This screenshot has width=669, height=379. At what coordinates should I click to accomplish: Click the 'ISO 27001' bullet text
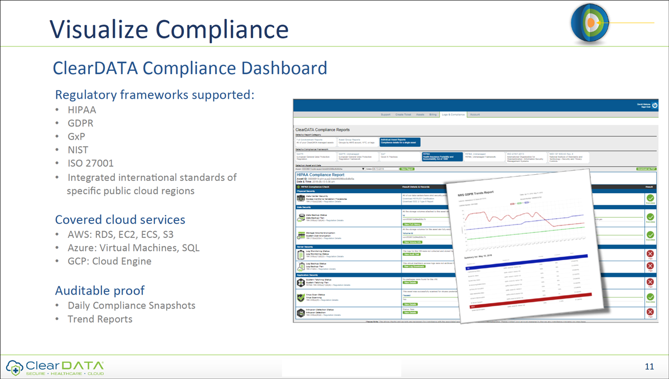pos(90,164)
